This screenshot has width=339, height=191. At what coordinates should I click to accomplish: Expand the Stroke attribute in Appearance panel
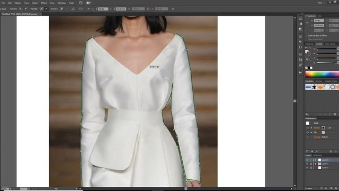[311, 128]
